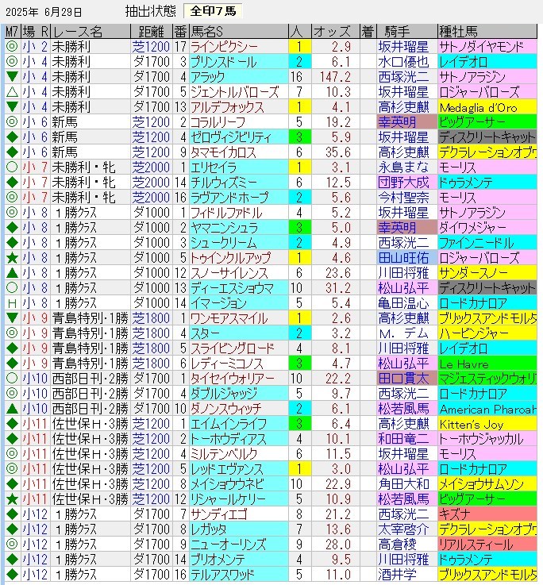This screenshot has width=543, height=585.
Task: Click sire American Pharoah
Action: [487, 410]
